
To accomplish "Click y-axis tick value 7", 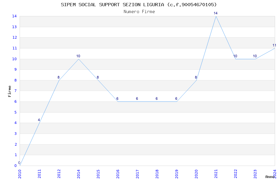I will coord(16,91).
